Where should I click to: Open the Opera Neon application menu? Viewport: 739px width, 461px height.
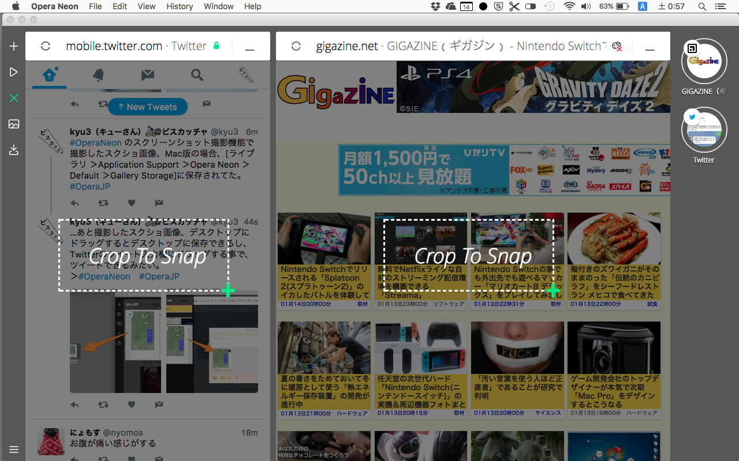point(55,6)
